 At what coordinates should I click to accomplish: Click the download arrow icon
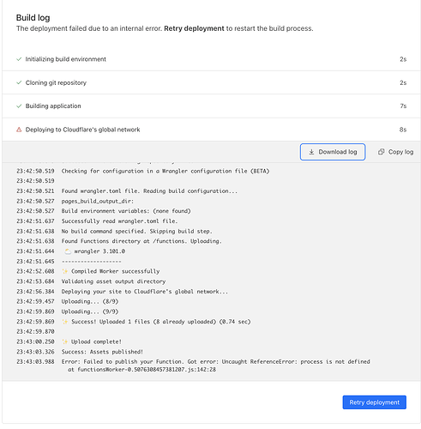click(311, 152)
